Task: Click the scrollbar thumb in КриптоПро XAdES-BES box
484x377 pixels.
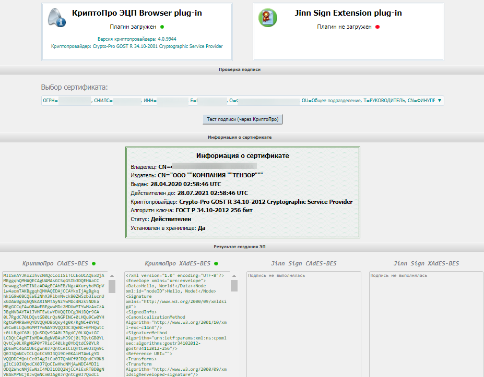Action: tap(234, 285)
